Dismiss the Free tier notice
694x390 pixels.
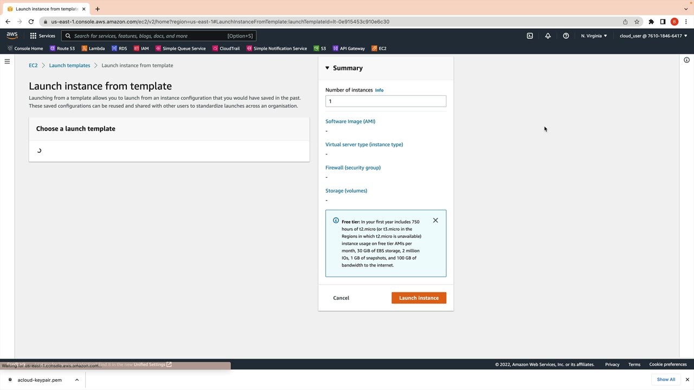435,220
